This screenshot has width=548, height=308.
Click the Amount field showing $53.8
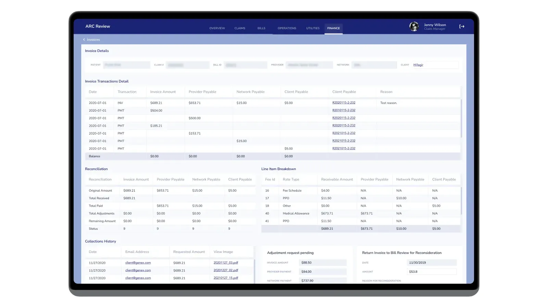coord(432,272)
